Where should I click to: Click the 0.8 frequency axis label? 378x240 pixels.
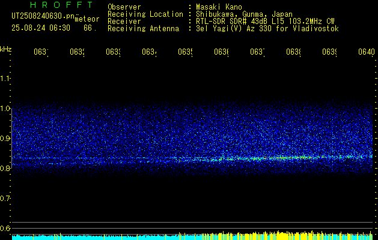5,168
